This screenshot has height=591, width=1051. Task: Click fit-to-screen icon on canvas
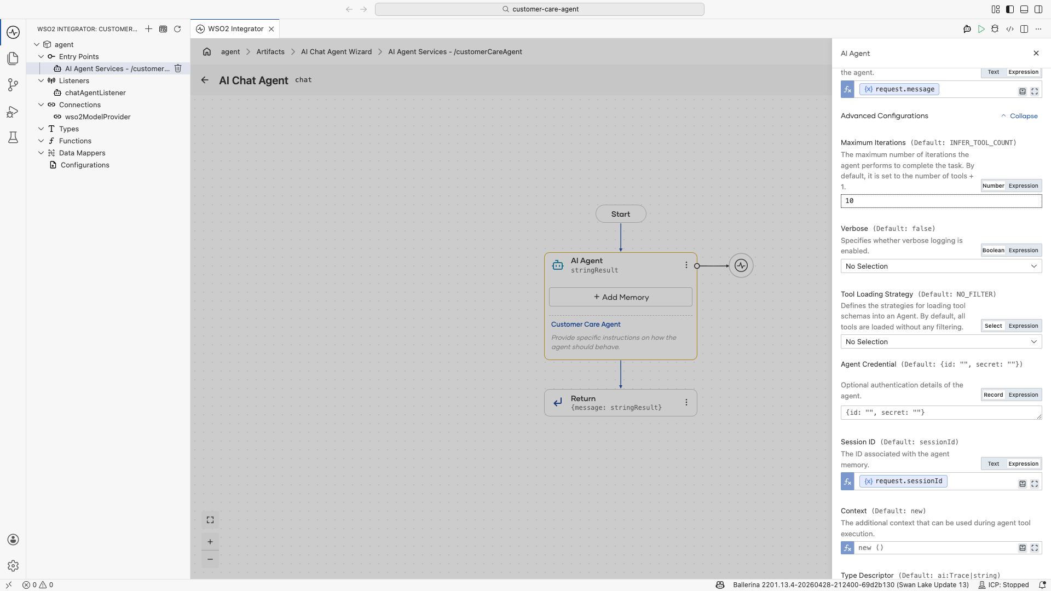(x=210, y=520)
